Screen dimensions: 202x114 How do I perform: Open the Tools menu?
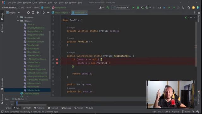coord(61,3)
